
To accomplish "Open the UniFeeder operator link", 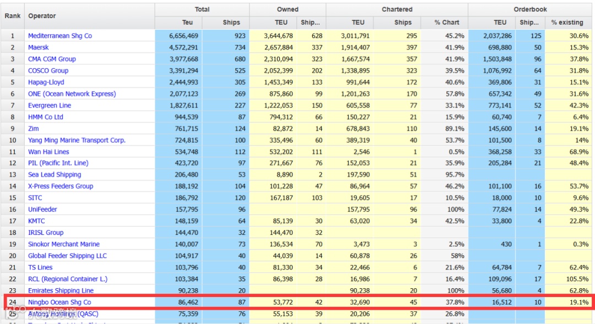I will pyautogui.click(x=42, y=209).
